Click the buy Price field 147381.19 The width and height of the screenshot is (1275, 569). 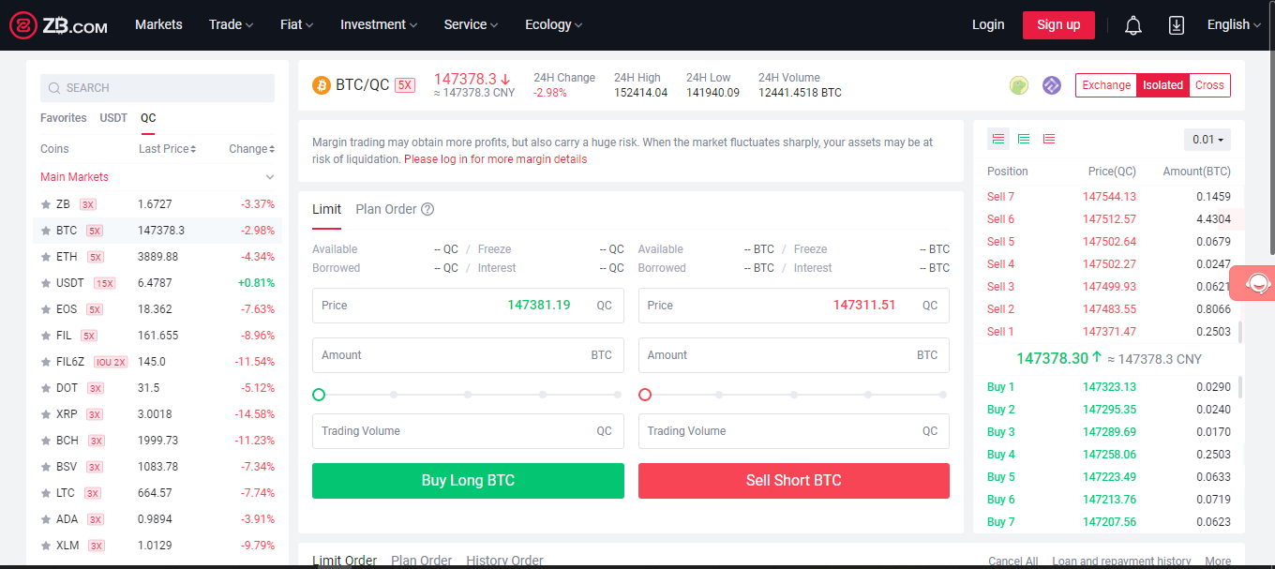468,306
